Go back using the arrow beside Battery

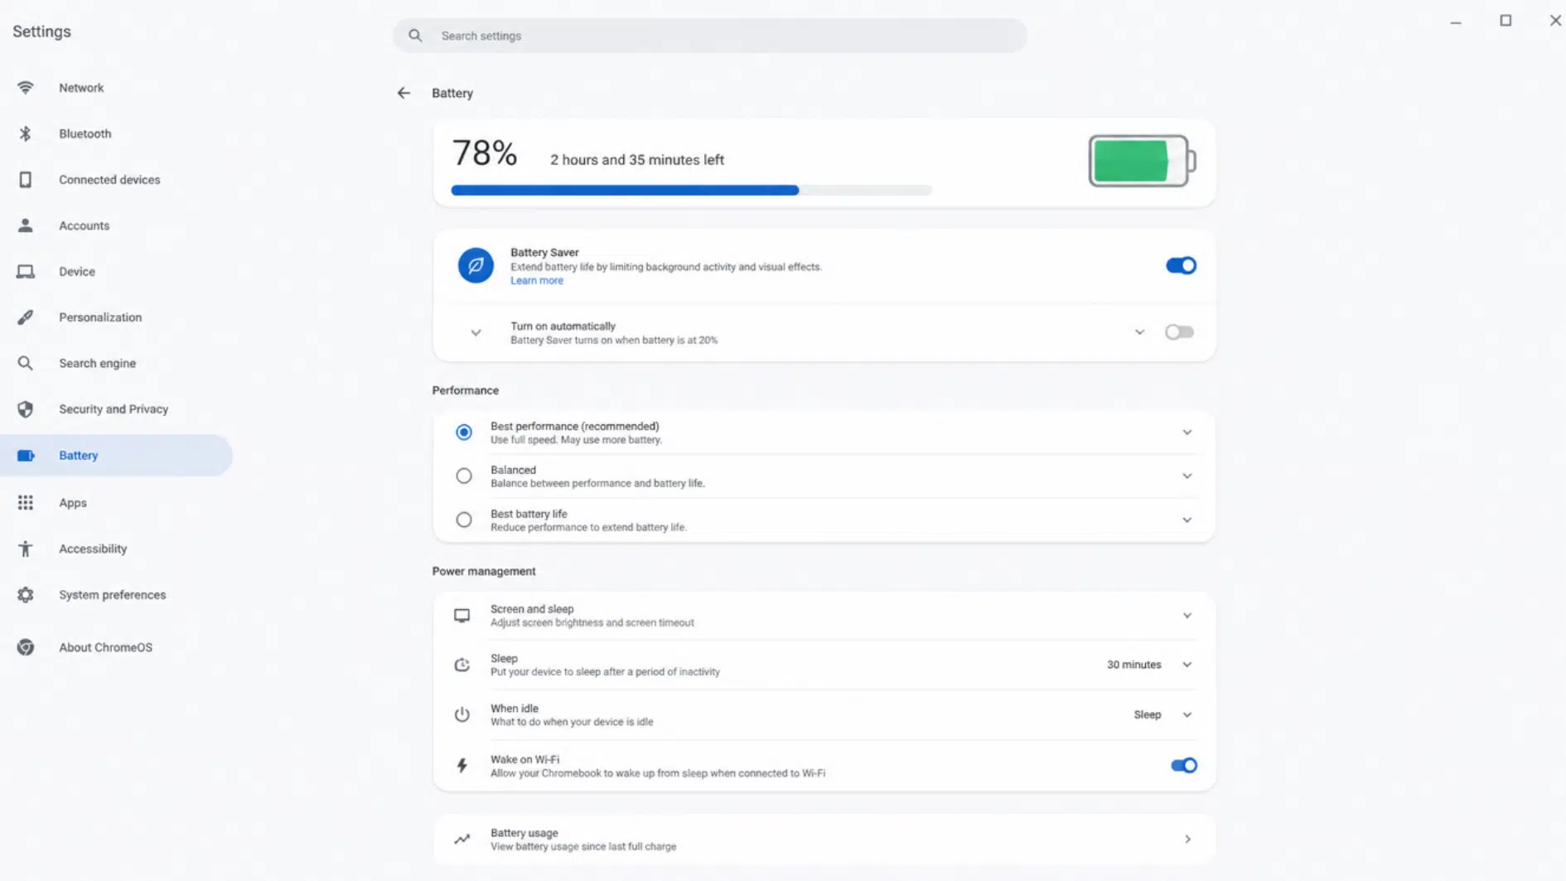pos(404,93)
